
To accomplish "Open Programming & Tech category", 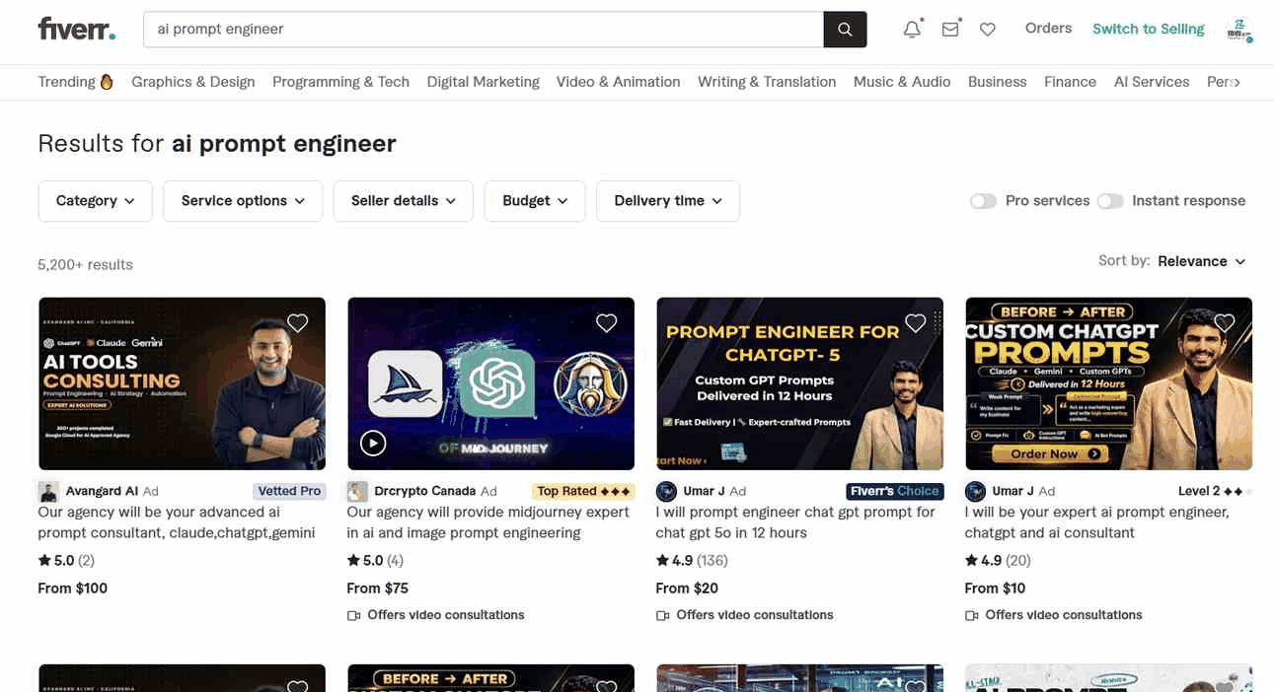I will pyautogui.click(x=340, y=82).
